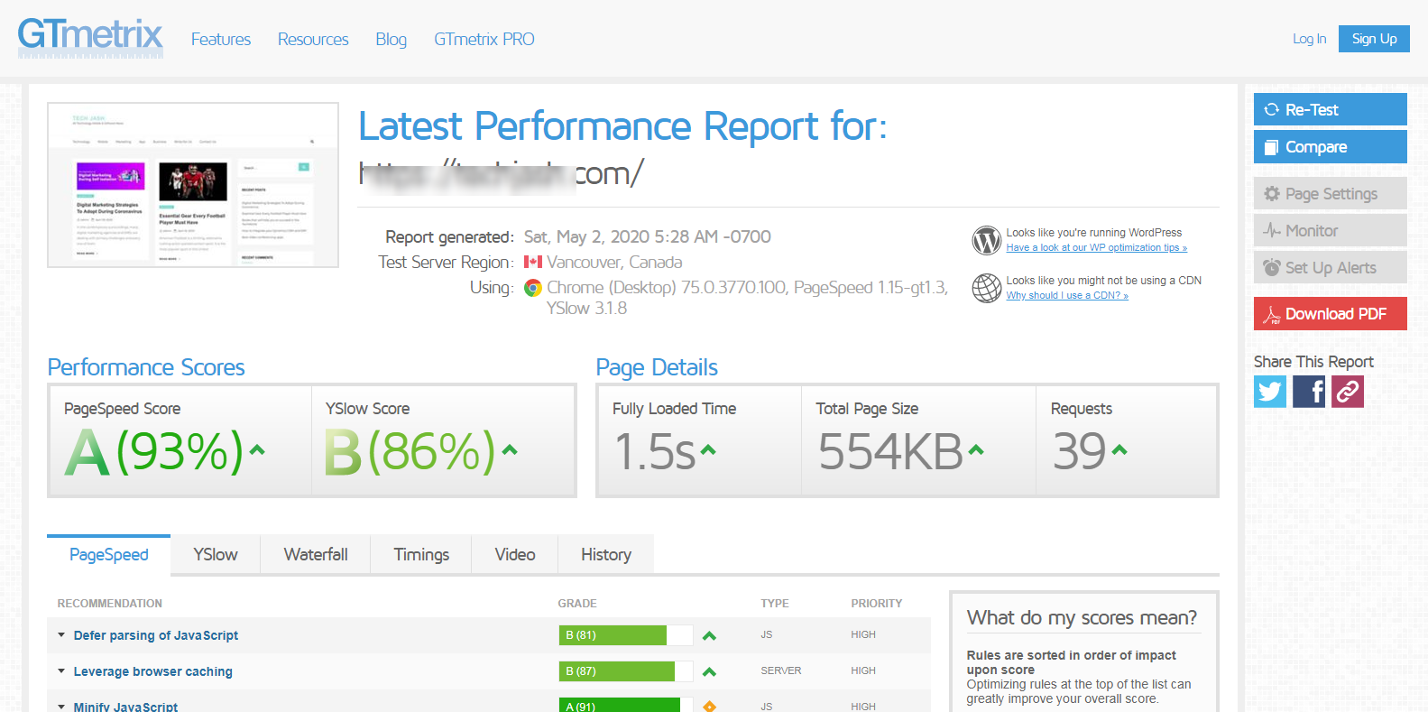
Task: Download the report as PDF
Action: [x=1330, y=314]
